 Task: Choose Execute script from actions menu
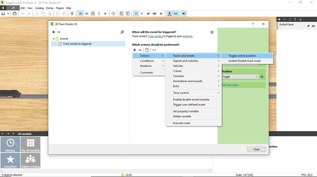pyautogui.click(x=181, y=123)
